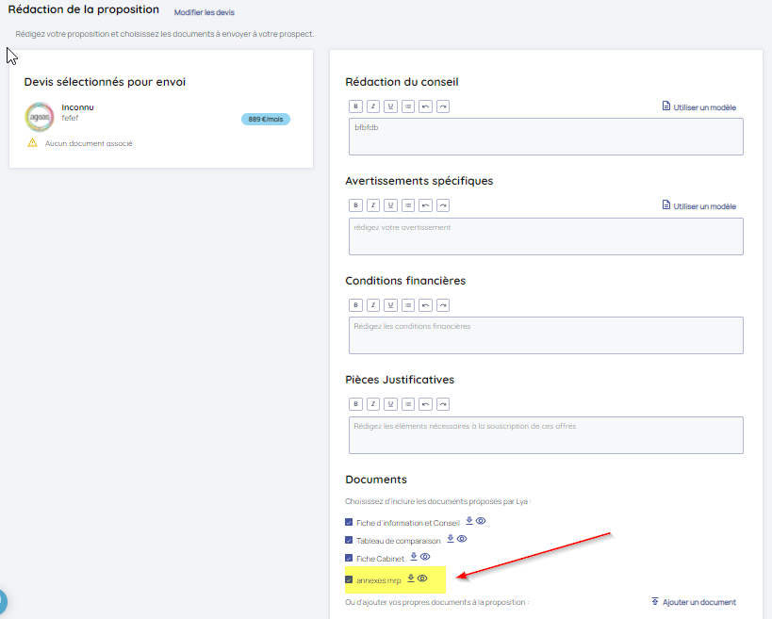Toggle bold in Rédaction du conseil toolbar
Viewport: 772px width, 619px height.
coord(356,106)
